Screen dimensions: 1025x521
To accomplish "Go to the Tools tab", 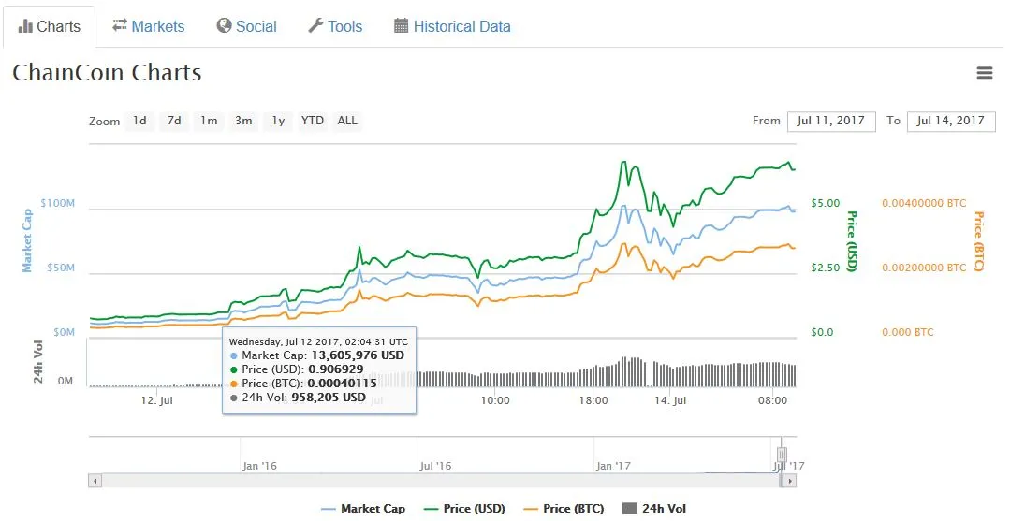I will click(335, 27).
